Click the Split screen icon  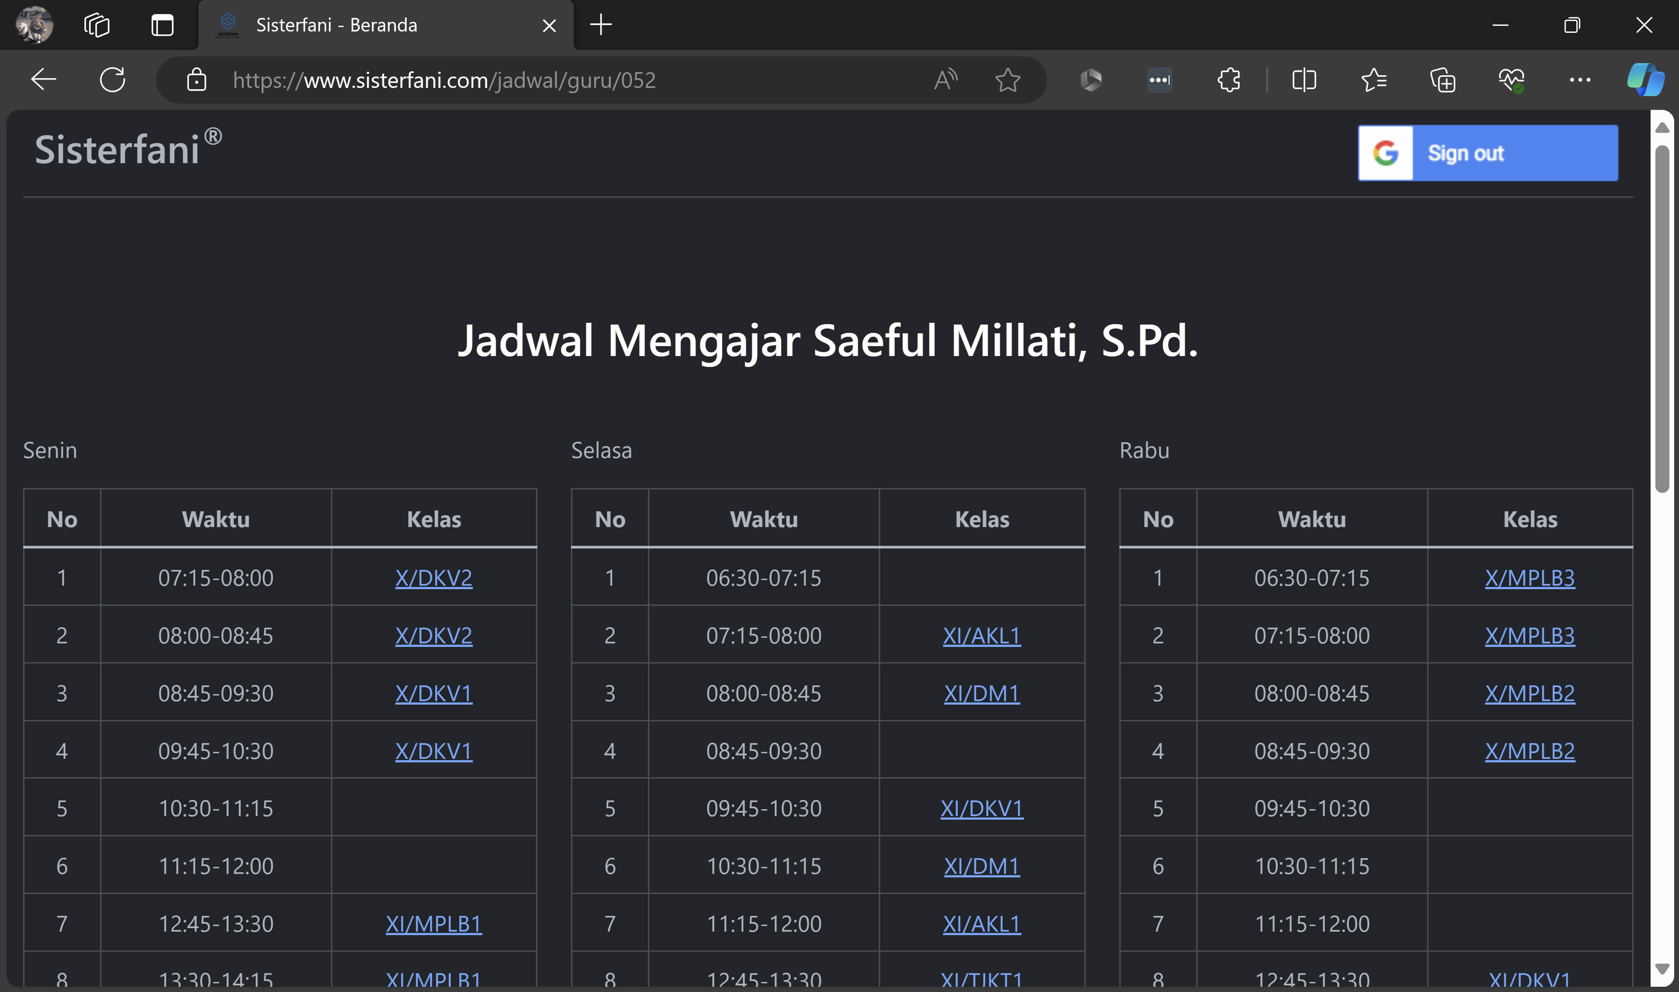pyautogui.click(x=1303, y=80)
